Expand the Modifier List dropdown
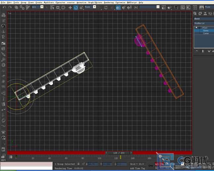This screenshot has height=171, width=214. [204, 23]
